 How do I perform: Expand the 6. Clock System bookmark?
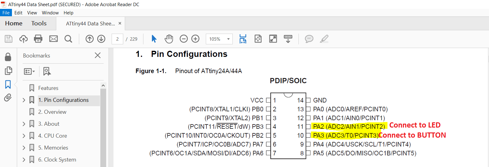click(24, 160)
